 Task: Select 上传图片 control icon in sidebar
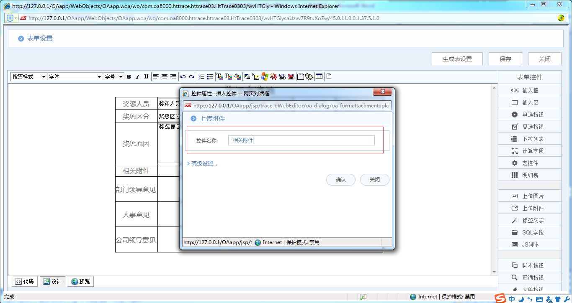[515, 196]
